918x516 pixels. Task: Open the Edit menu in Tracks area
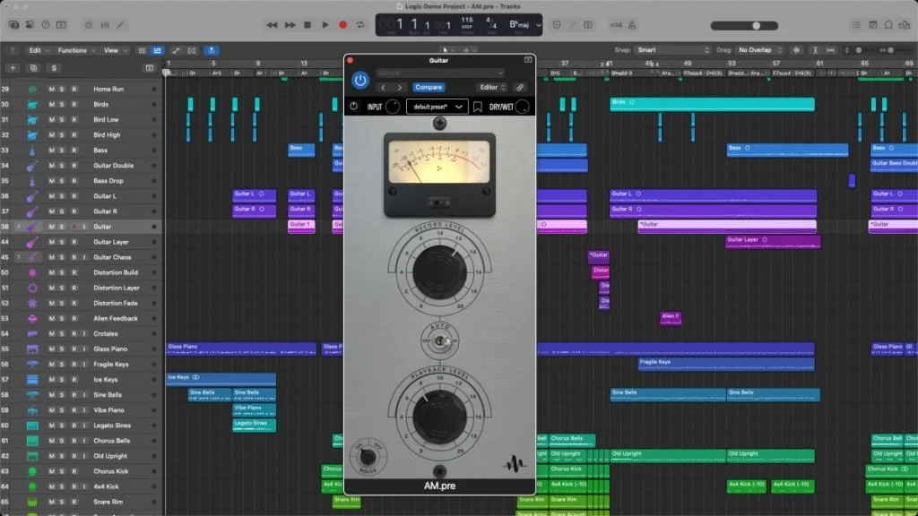39,50
